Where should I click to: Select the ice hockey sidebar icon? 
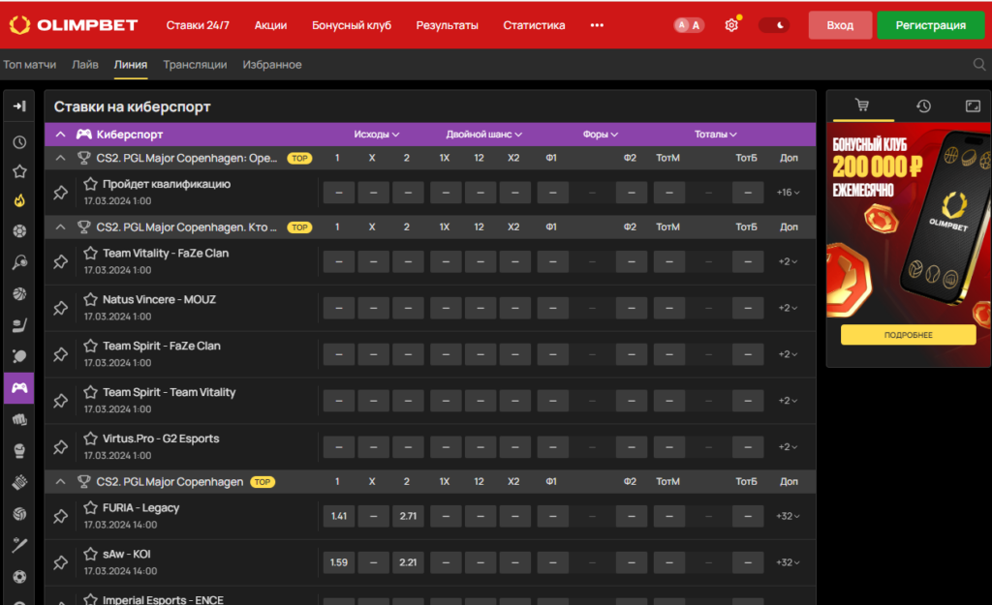point(19,325)
